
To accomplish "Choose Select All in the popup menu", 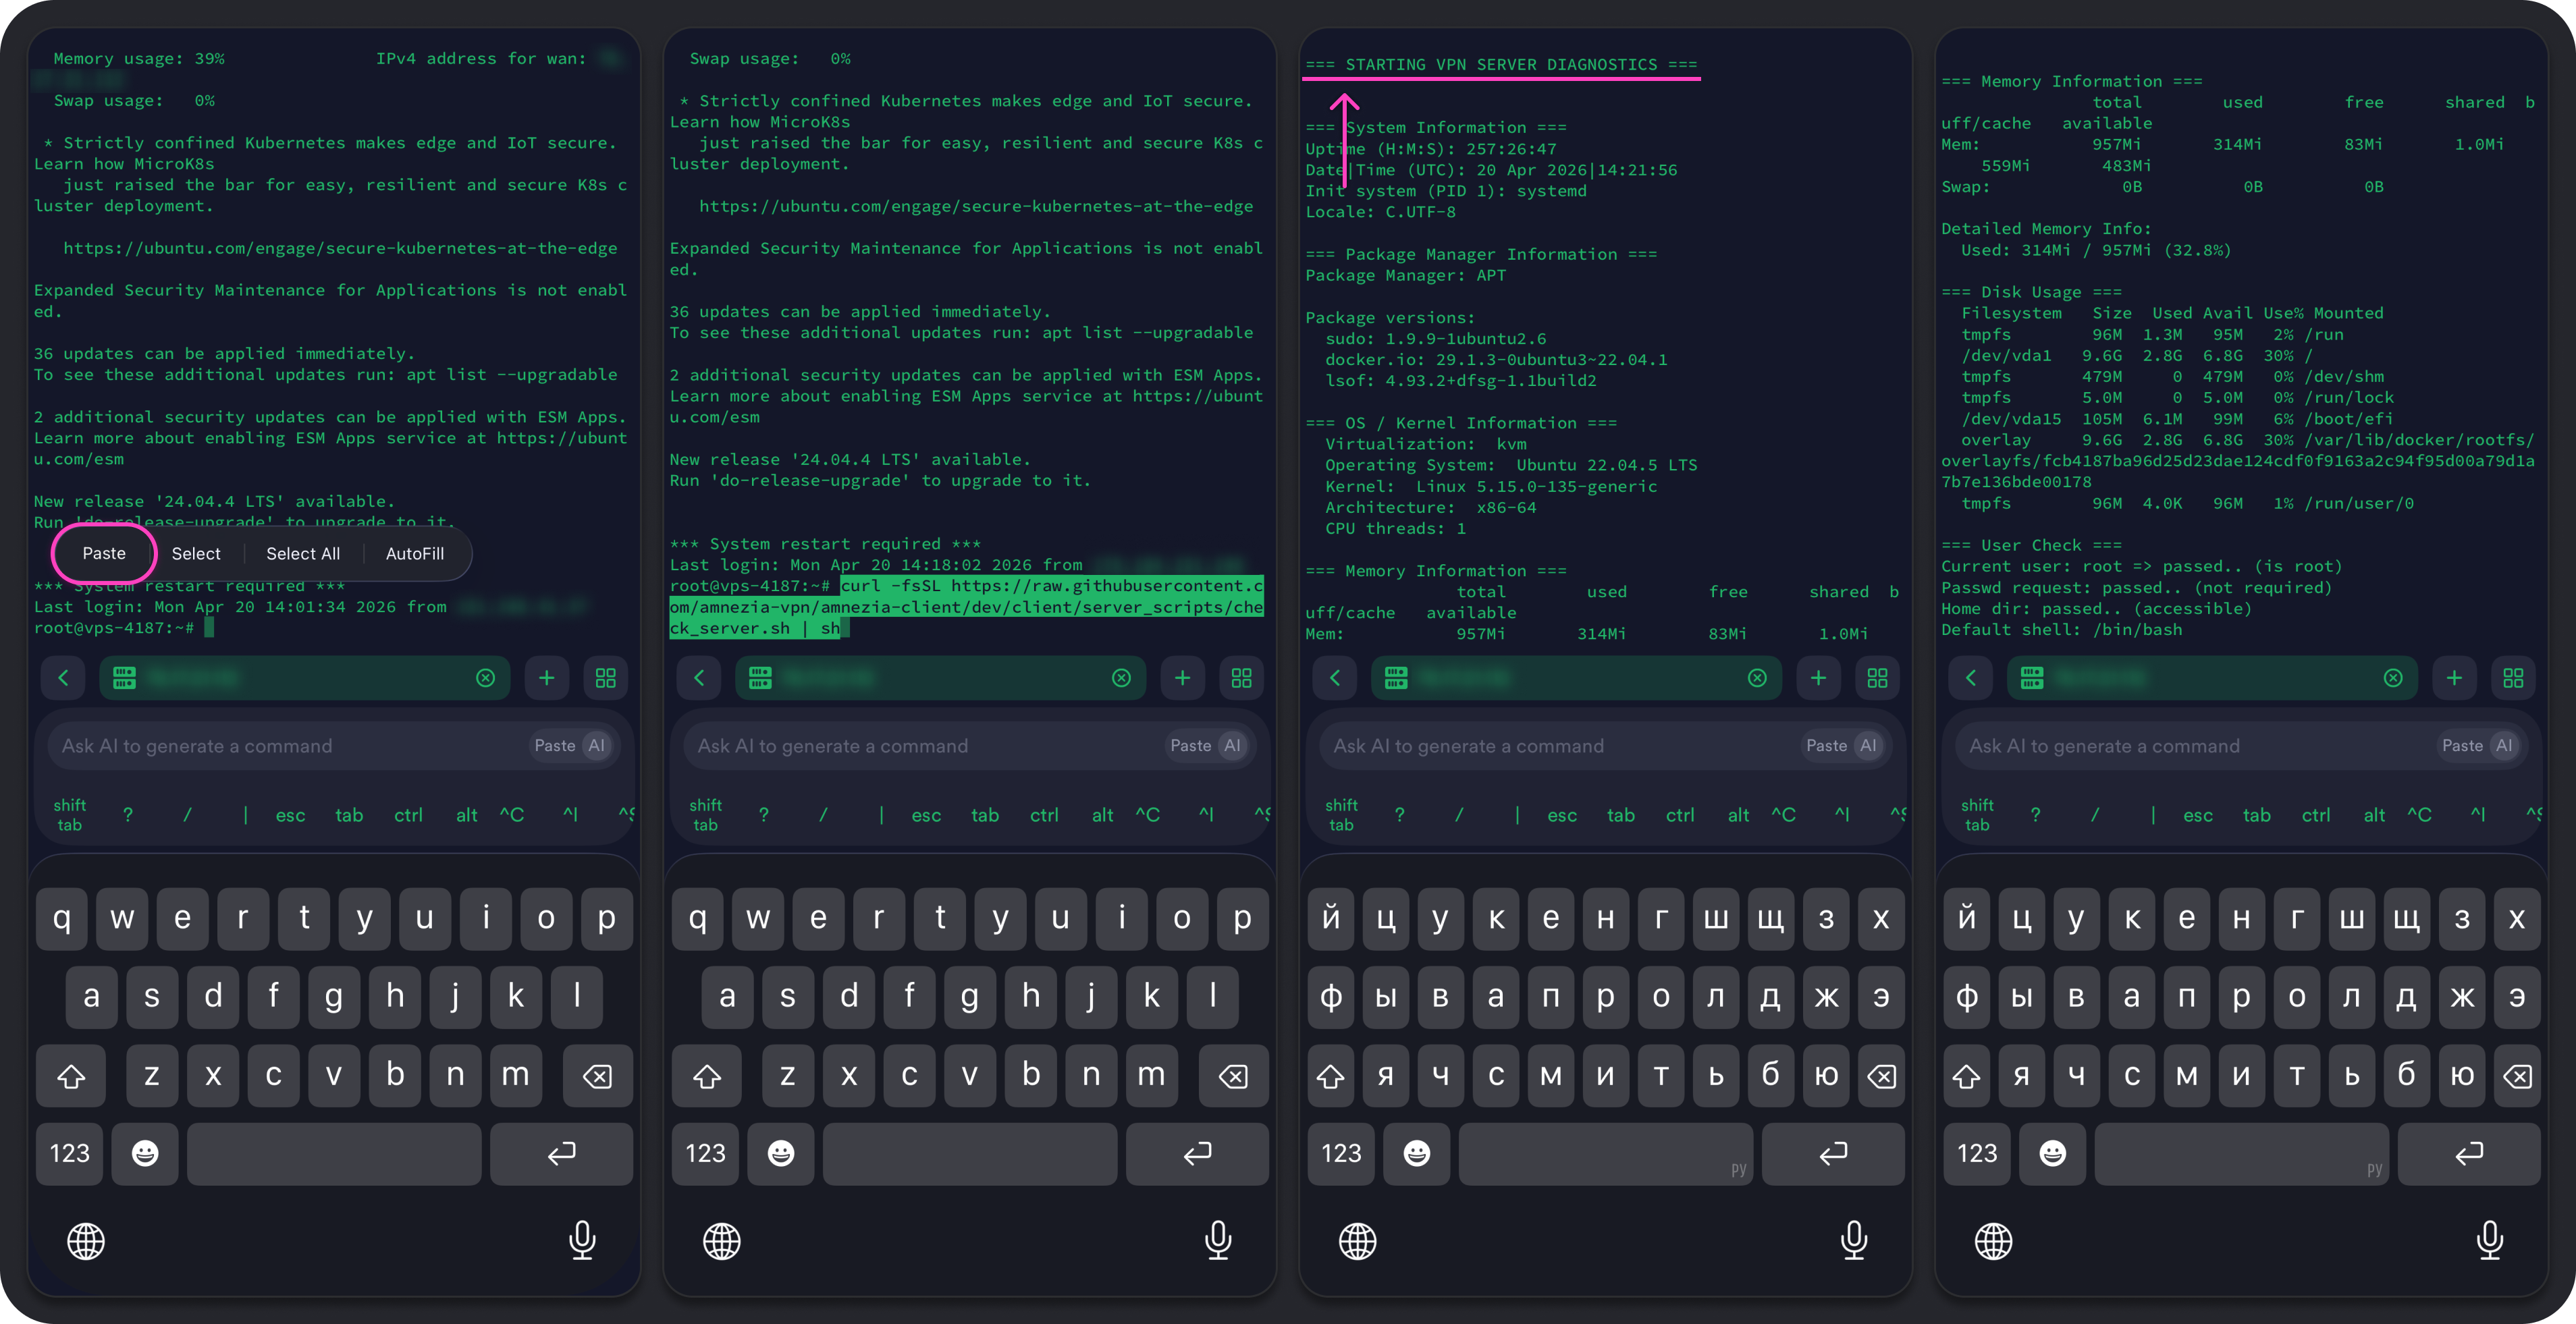I will click(x=303, y=554).
